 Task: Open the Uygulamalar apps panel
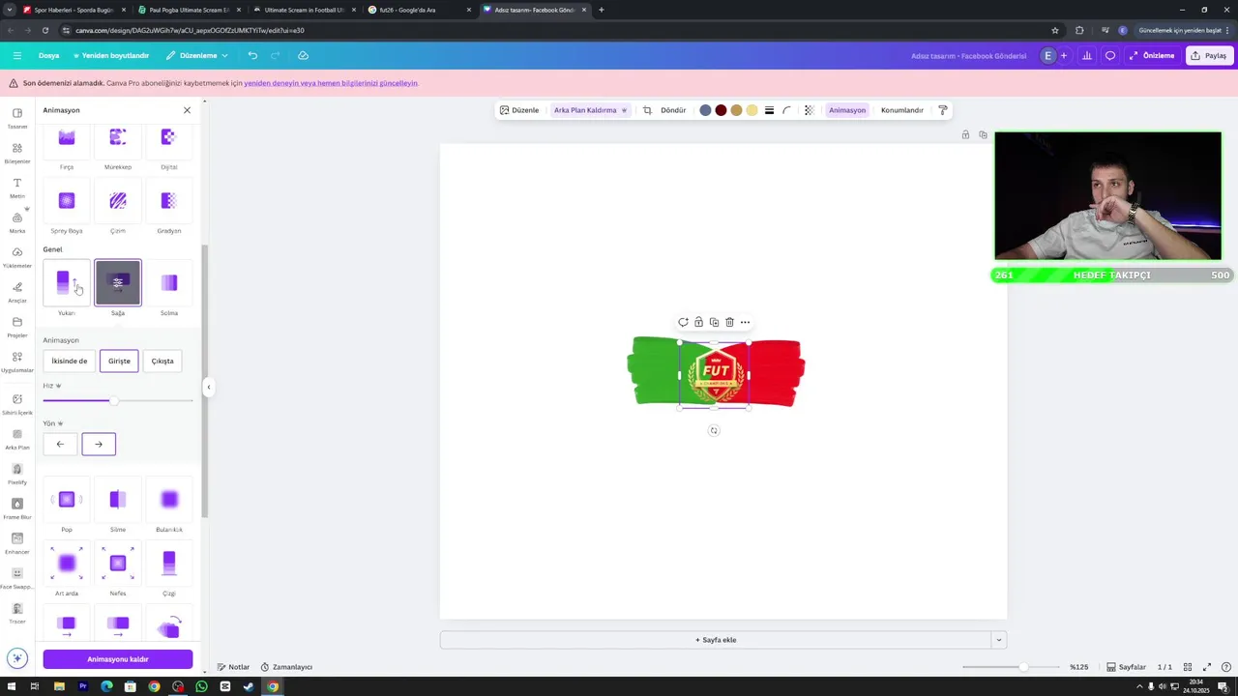[17, 362]
